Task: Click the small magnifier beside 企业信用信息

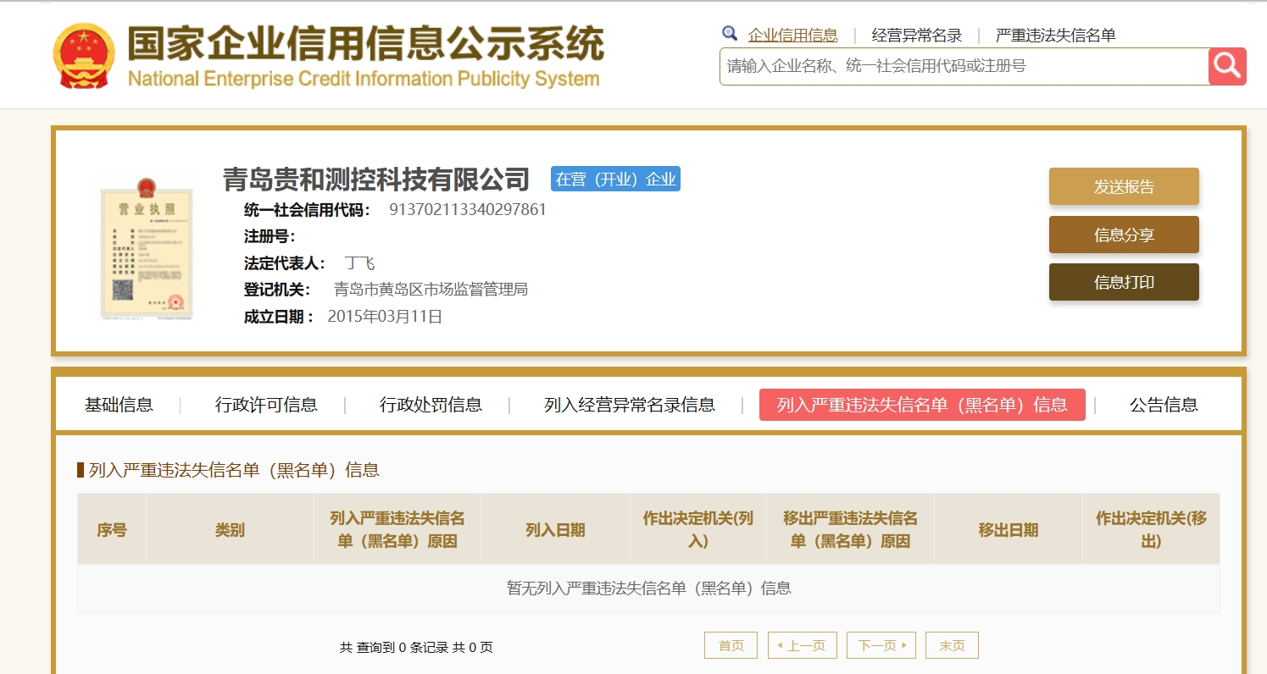Action: tap(730, 34)
